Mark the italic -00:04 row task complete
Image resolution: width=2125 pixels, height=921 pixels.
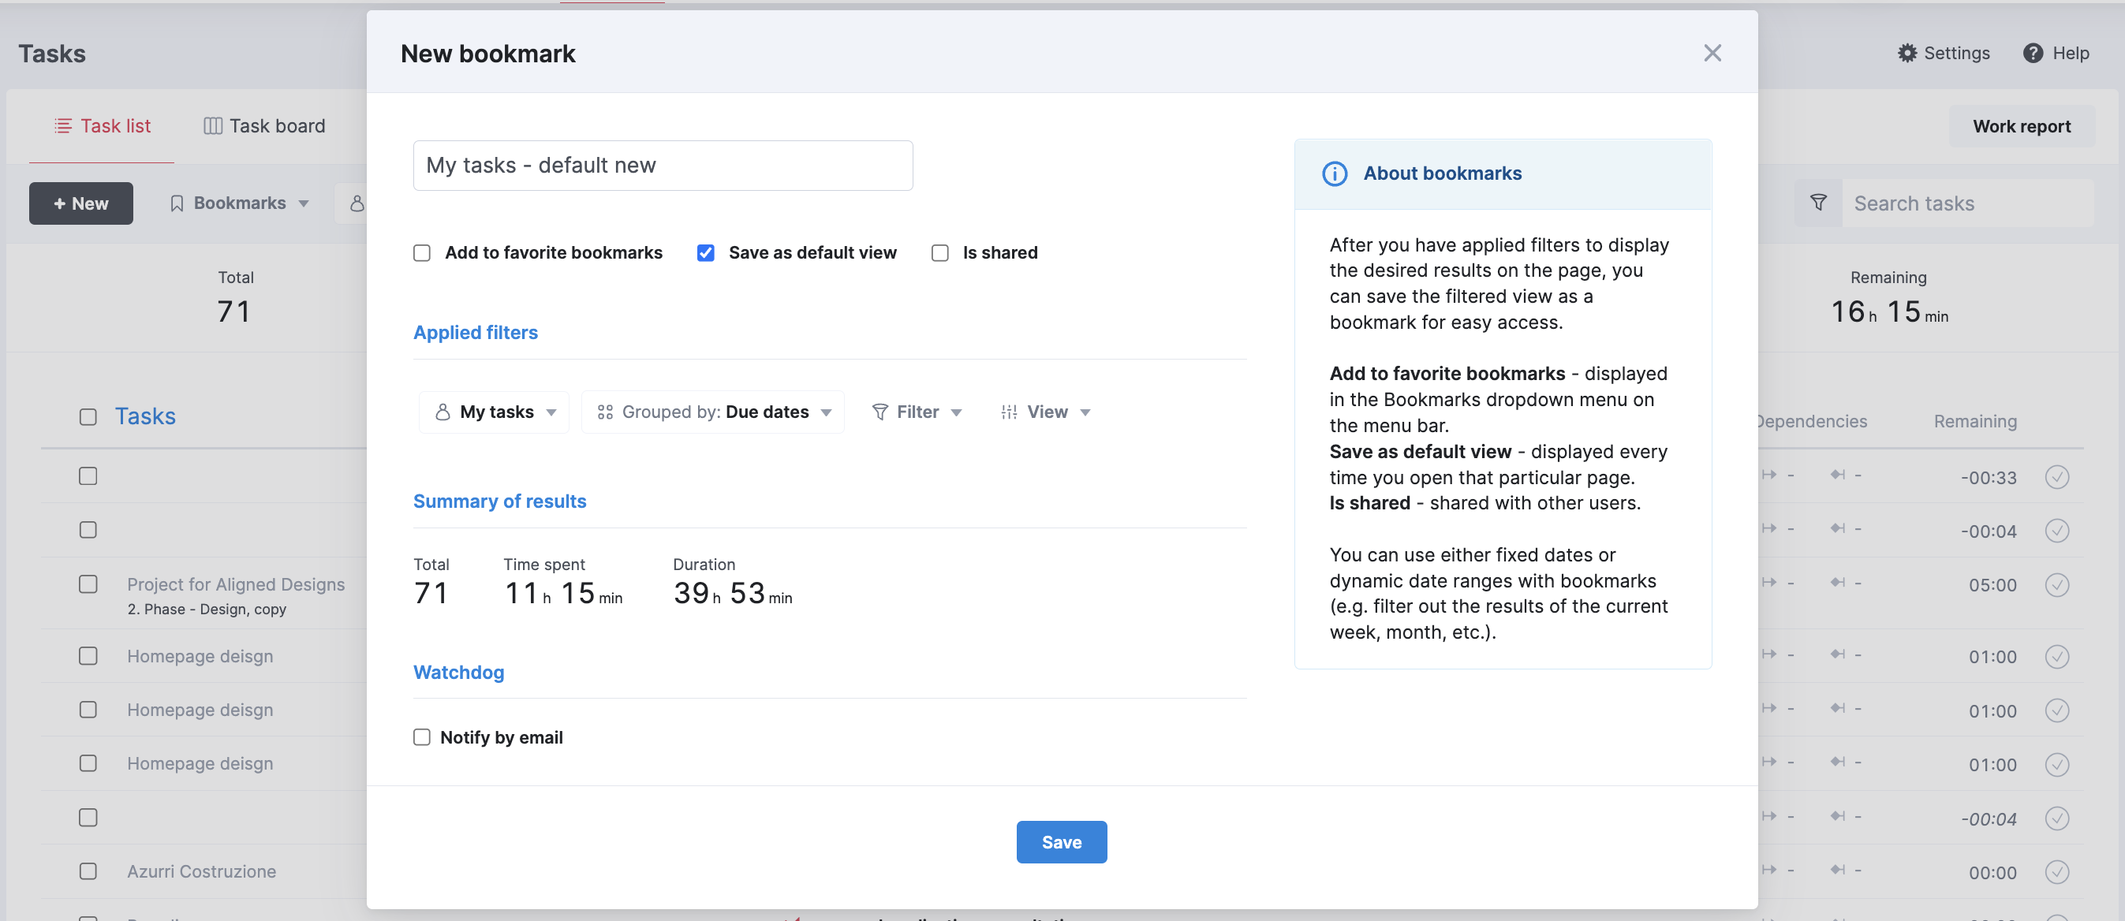[x=2056, y=818]
